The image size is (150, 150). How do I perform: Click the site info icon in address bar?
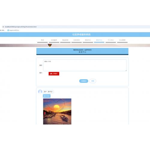click(3, 27)
